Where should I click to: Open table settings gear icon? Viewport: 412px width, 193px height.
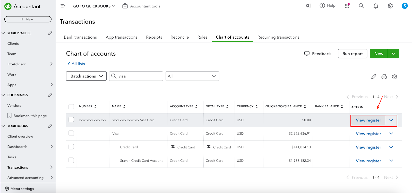(394, 77)
